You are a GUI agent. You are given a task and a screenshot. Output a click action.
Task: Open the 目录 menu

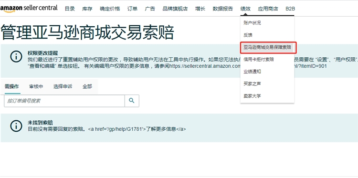coord(70,9)
